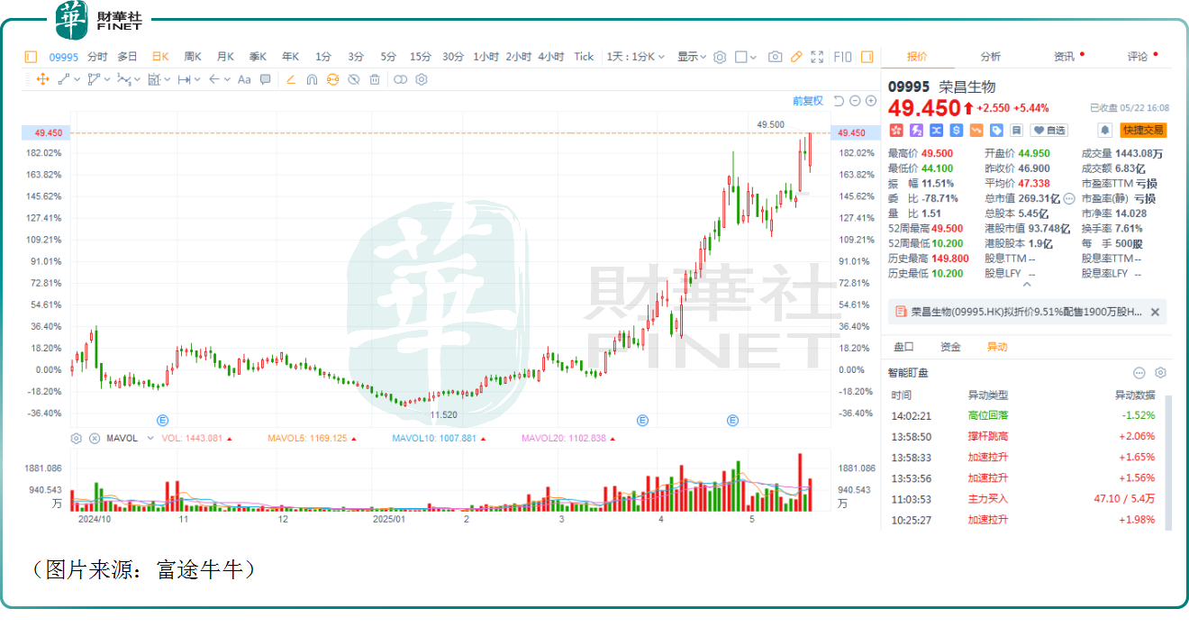
Task: Expand chart to fullscreen
Action: coord(818,57)
